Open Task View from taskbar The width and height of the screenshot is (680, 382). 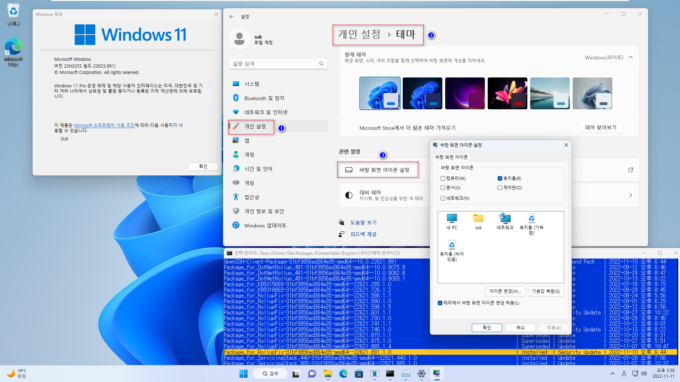click(296, 374)
